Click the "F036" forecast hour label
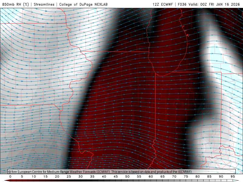Screen dimensions: 243x182 [x=182, y=5]
